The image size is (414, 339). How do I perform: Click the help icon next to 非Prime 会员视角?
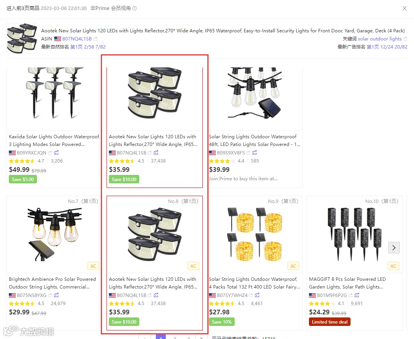click(x=134, y=8)
